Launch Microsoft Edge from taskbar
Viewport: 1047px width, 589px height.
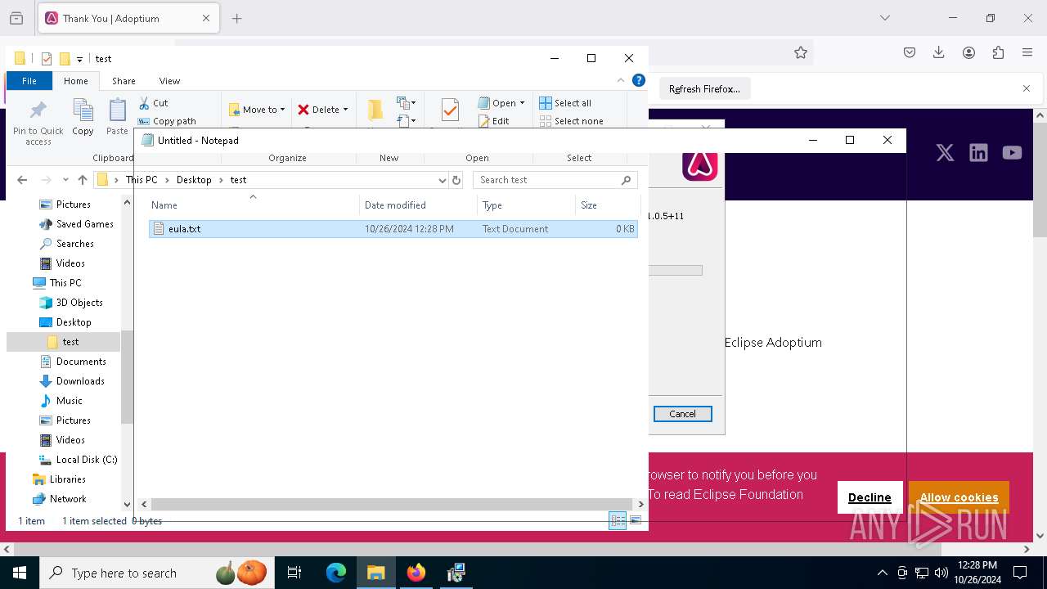pos(336,573)
